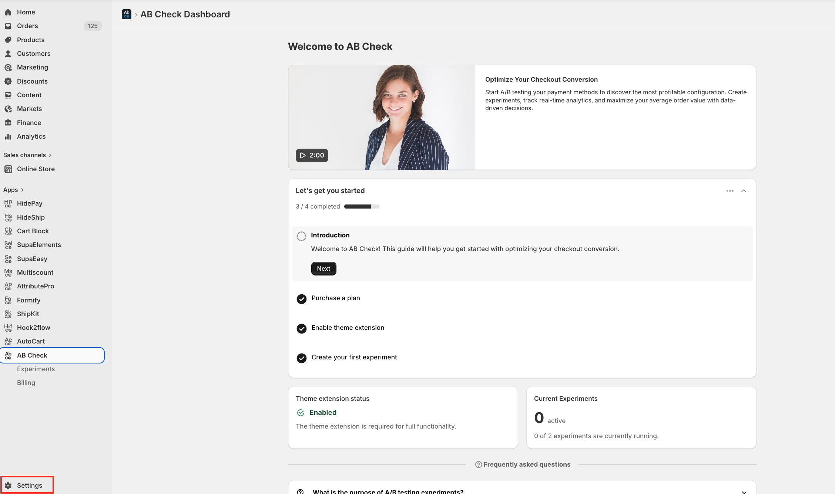Image resolution: width=835 pixels, height=494 pixels.
Task: Click the Orders inbox icon
Action: click(8, 26)
